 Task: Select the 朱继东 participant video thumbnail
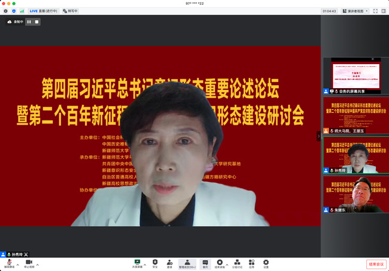pos(356,194)
